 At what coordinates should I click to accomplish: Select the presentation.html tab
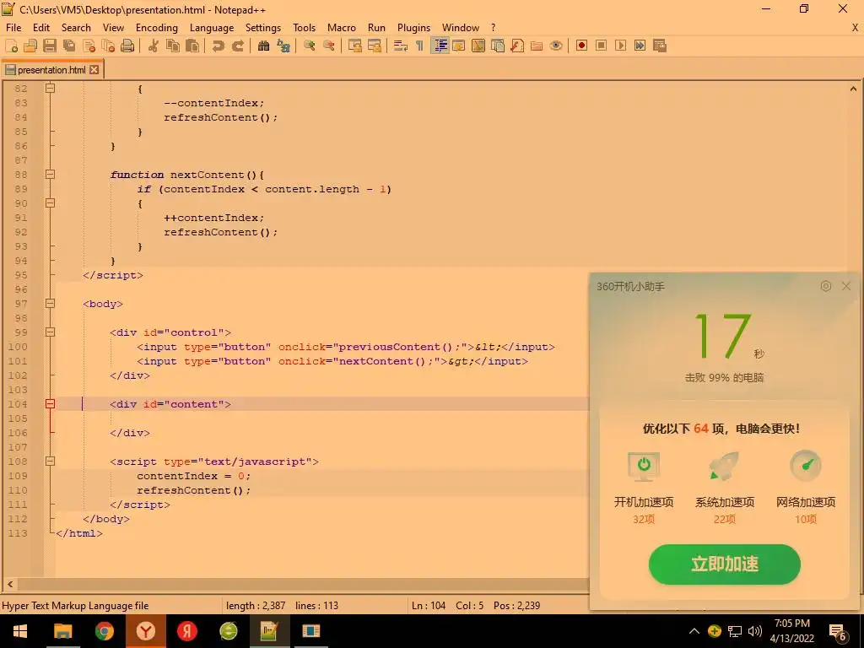pos(51,69)
